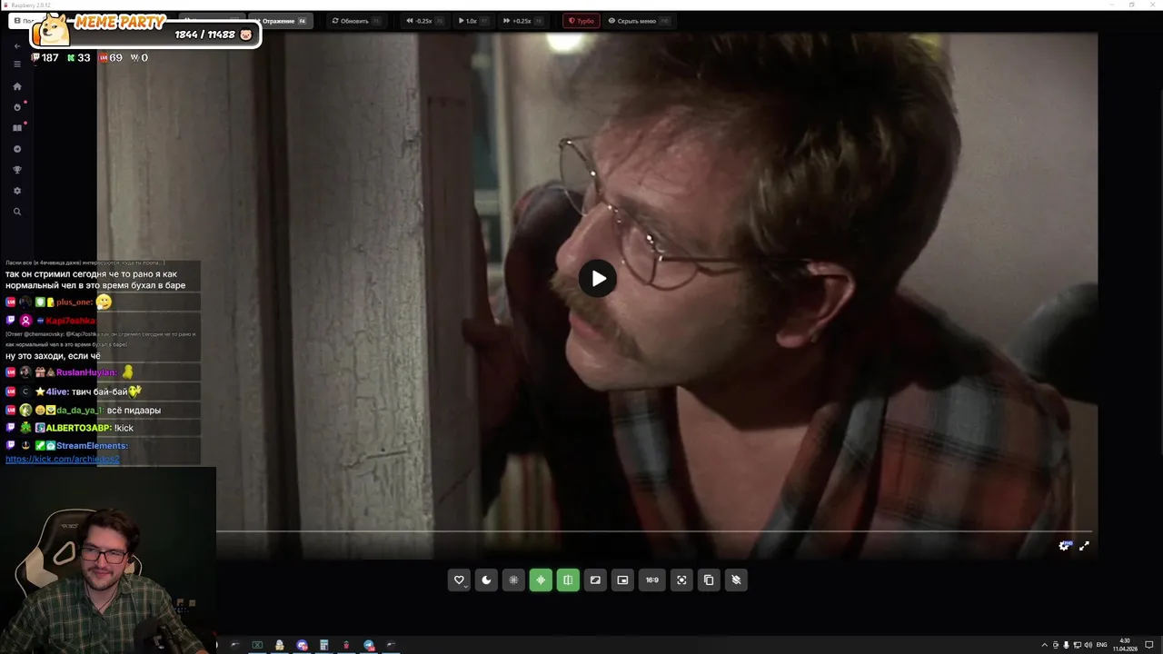Screen dimensions: 1163x654
Task: Click the back arrow in sidebar
Action: [16, 46]
